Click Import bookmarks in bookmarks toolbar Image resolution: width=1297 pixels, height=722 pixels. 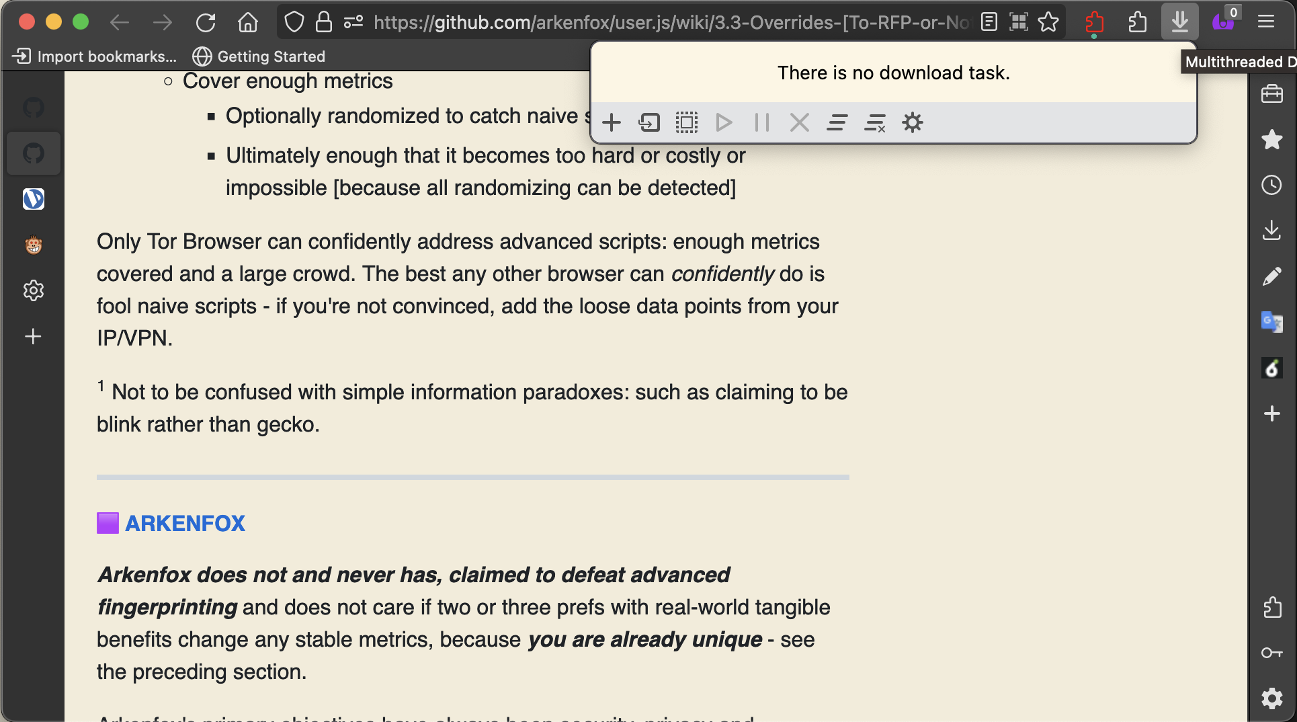(x=95, y=56)
